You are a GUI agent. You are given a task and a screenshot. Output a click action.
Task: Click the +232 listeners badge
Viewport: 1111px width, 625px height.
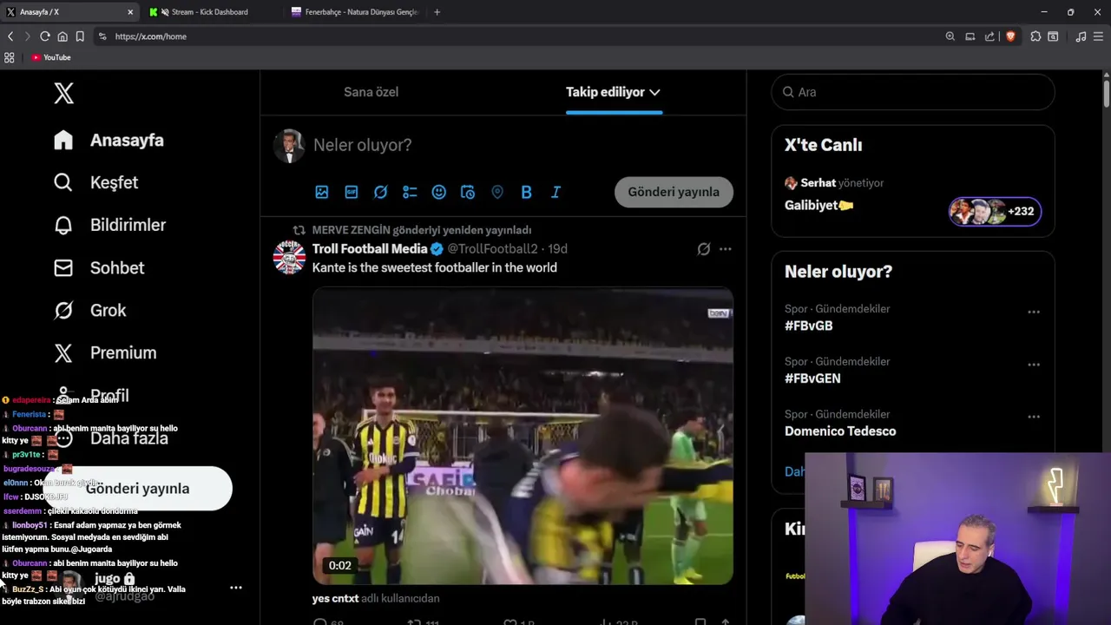tap(995, 211)
